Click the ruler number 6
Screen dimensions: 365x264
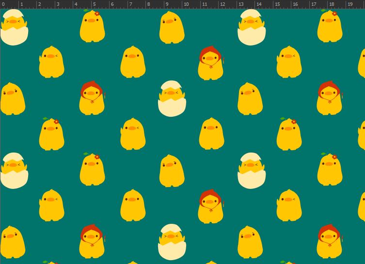click(x=112, y=4)
